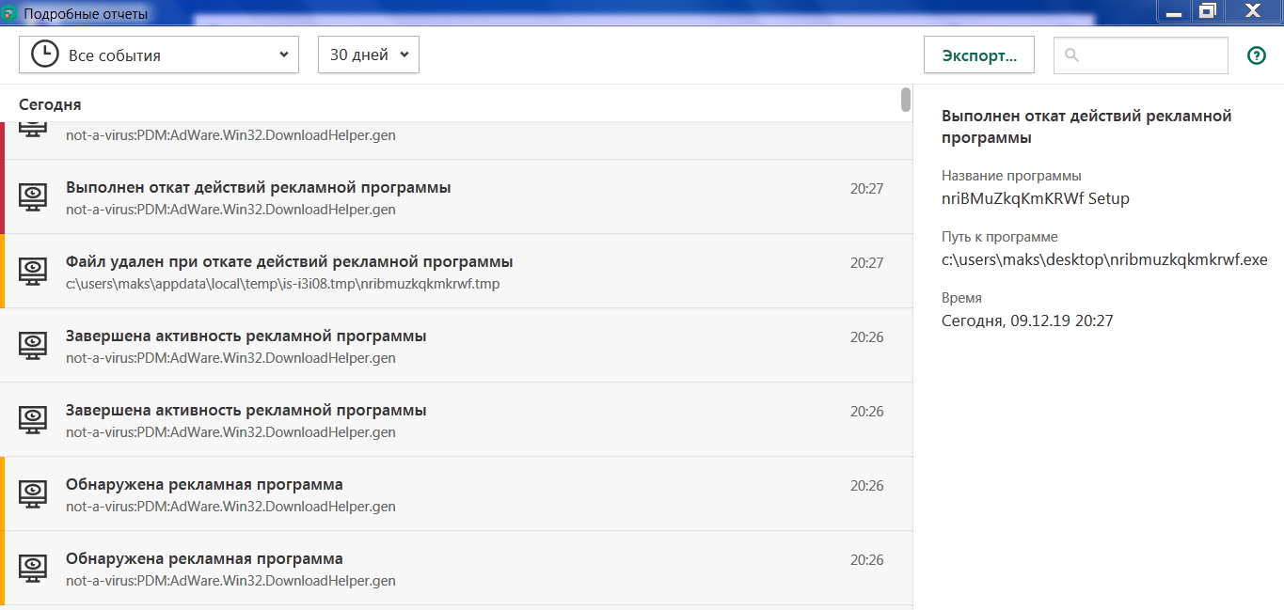The image size is (1284, 610).
Task: Select lower "Завершена активность рекламной программы" event title
Action: pyautogui.click(x=246, y=411)
